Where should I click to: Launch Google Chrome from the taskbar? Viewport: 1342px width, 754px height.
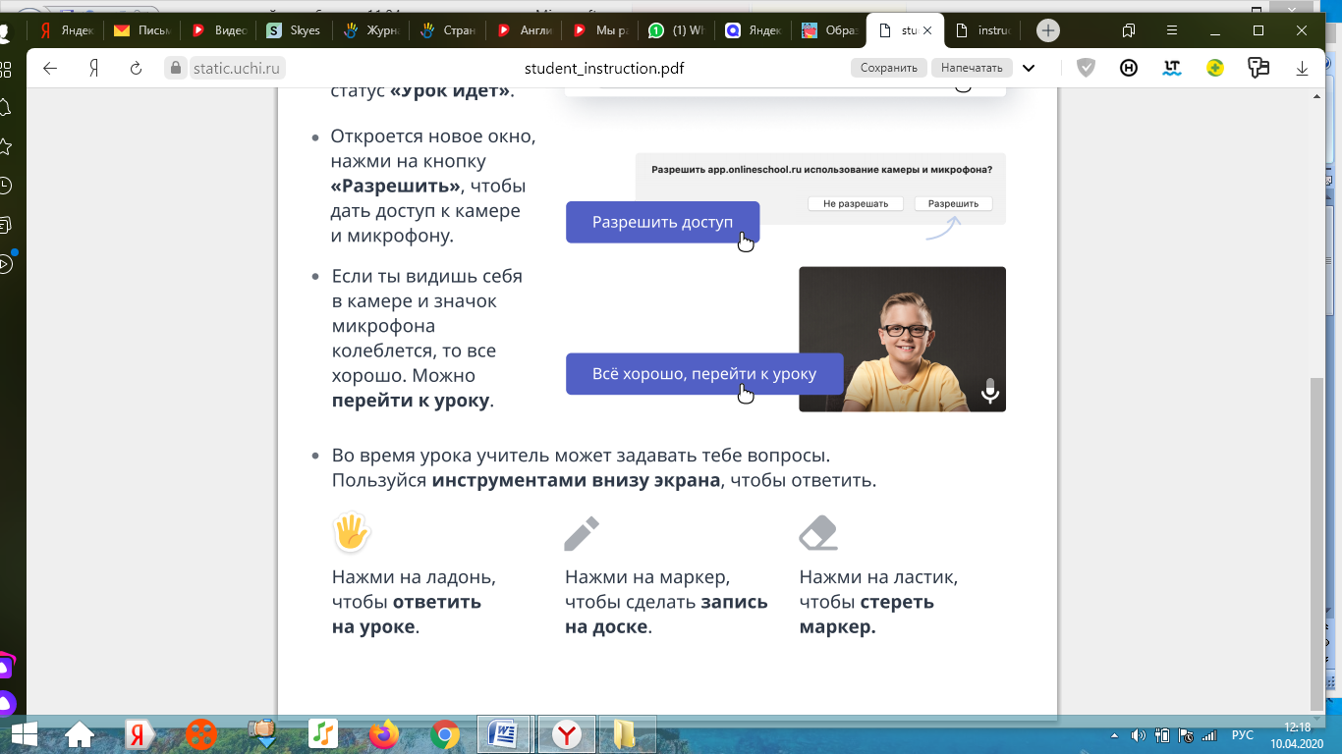(445, 733)
